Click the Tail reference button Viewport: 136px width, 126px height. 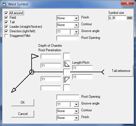pyautogui.click(x=121, y=71)
